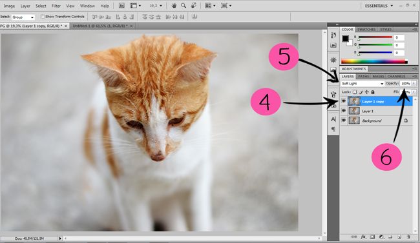420x243 pixels.
Task: Open the Essentials workspace switcher
Action: pyautogui.click(x=379, y=6)
